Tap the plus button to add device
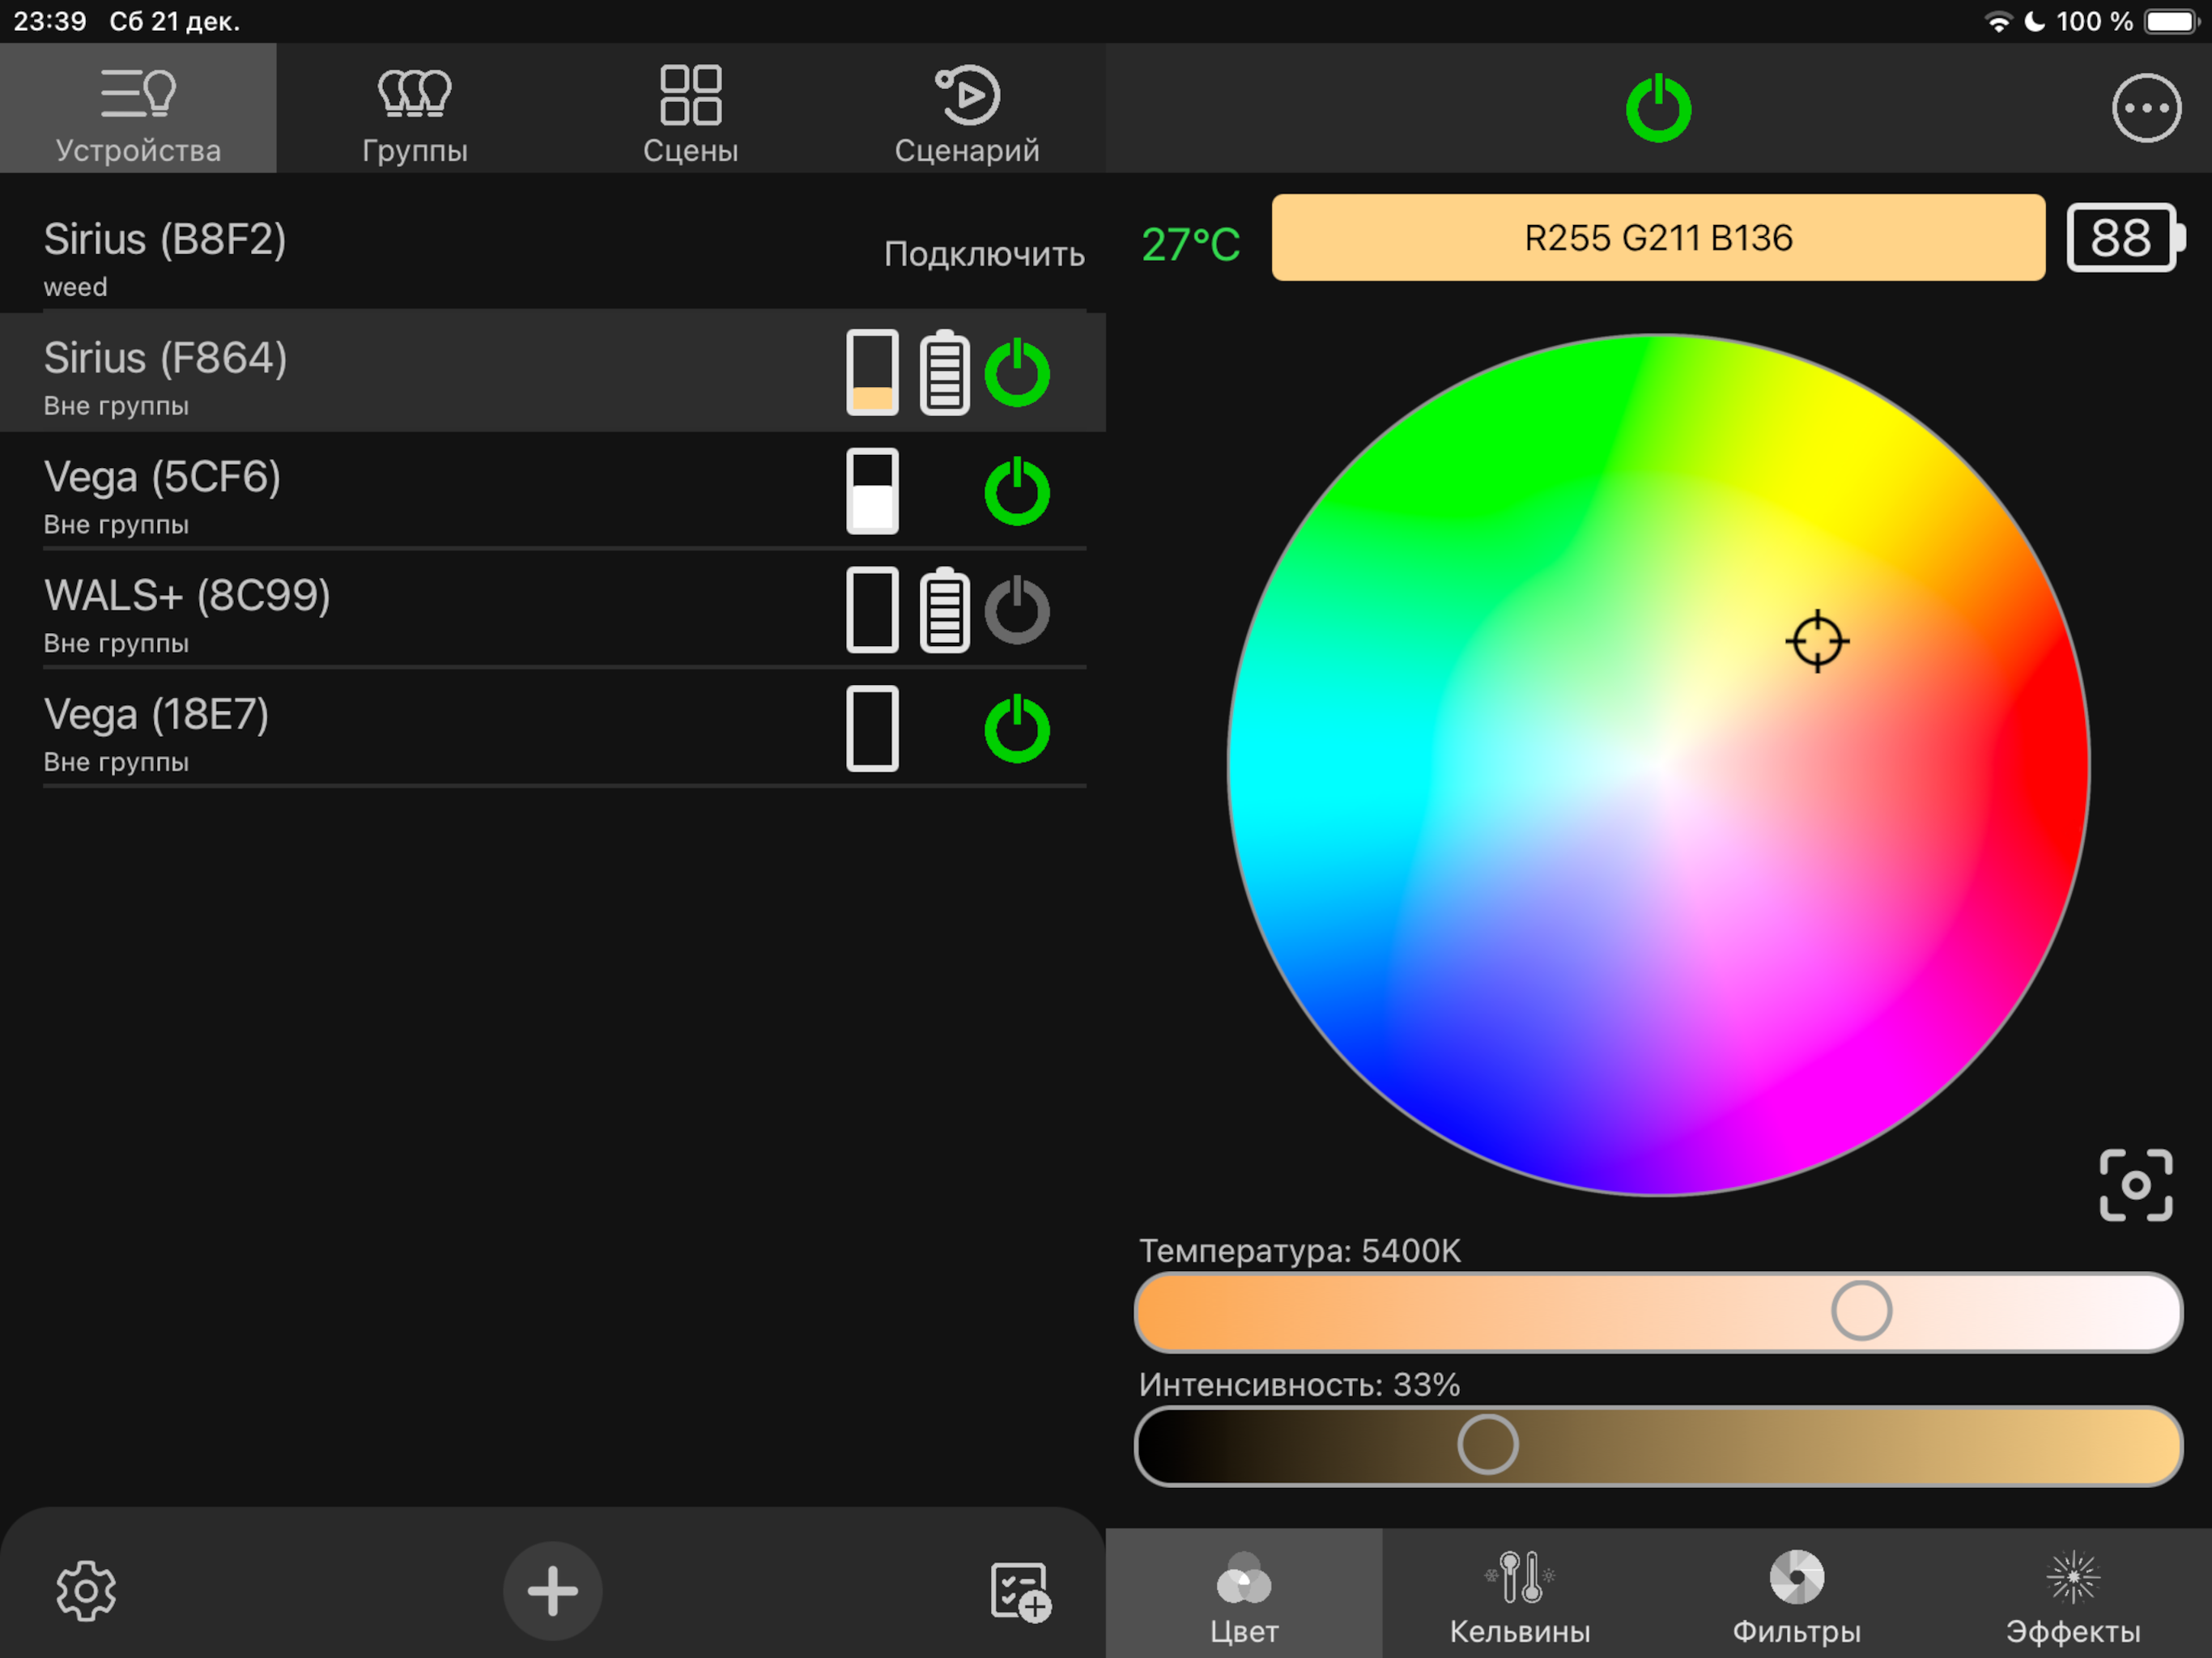The height and width of the screenshot is (1658, 2212). click(552, 1590)
